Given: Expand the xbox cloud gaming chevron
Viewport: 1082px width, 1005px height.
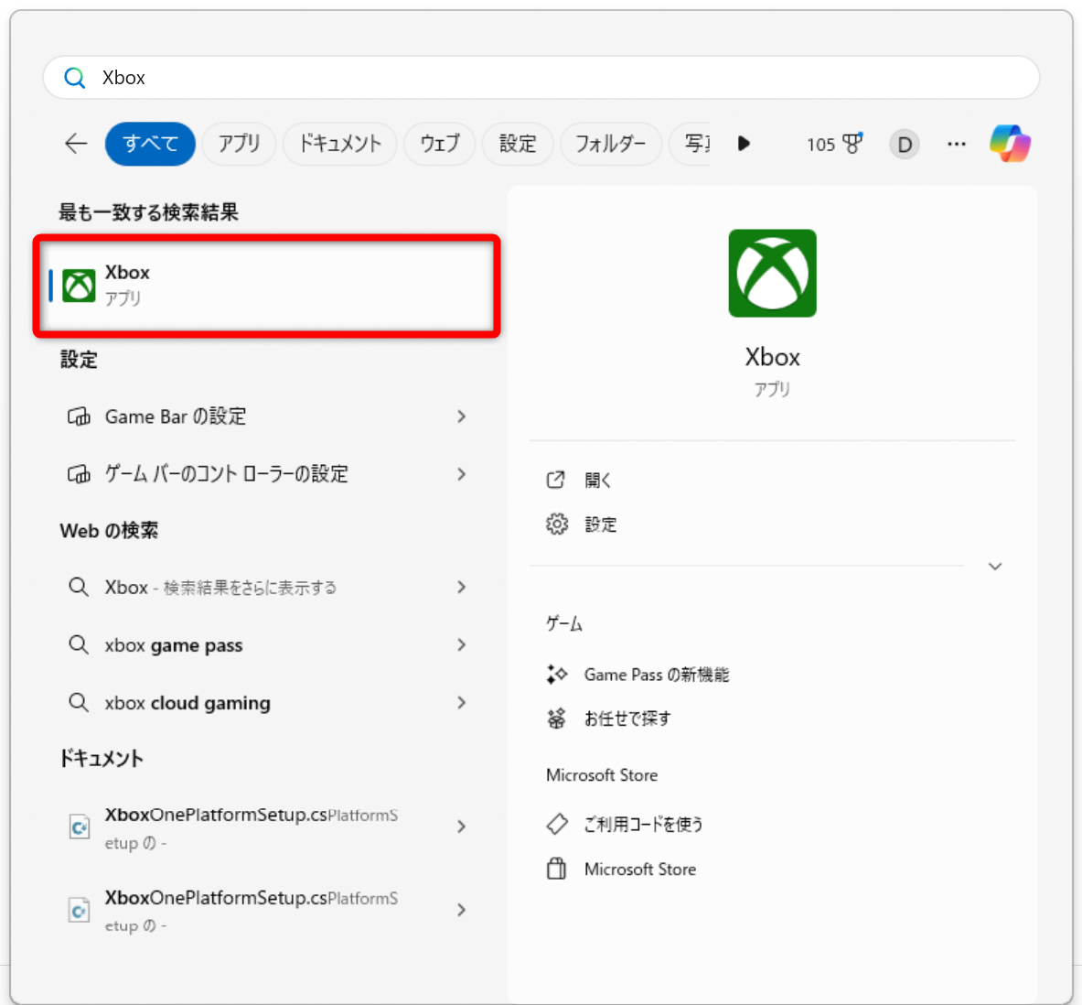Looking at the screenshot, I should [462, 702].
